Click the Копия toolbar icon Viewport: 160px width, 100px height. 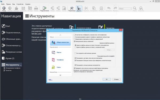click(64, 9)
